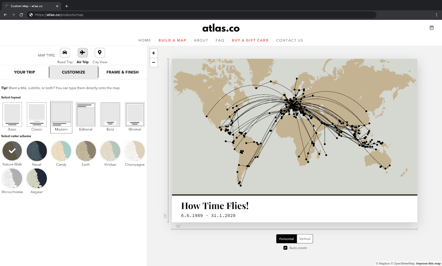Image resolution: width=442 pixels, height=266 pixels.
Task: Open the shopping cart
Action: point(432,28)
